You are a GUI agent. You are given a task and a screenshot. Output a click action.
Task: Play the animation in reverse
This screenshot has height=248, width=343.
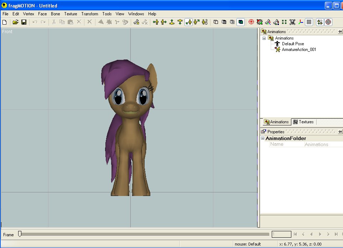[312, 234]
